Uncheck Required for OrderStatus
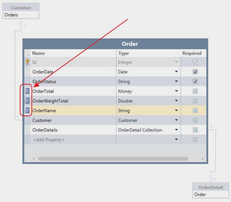Viewport: 231px width, 202px height. click(x=195, y=81)
